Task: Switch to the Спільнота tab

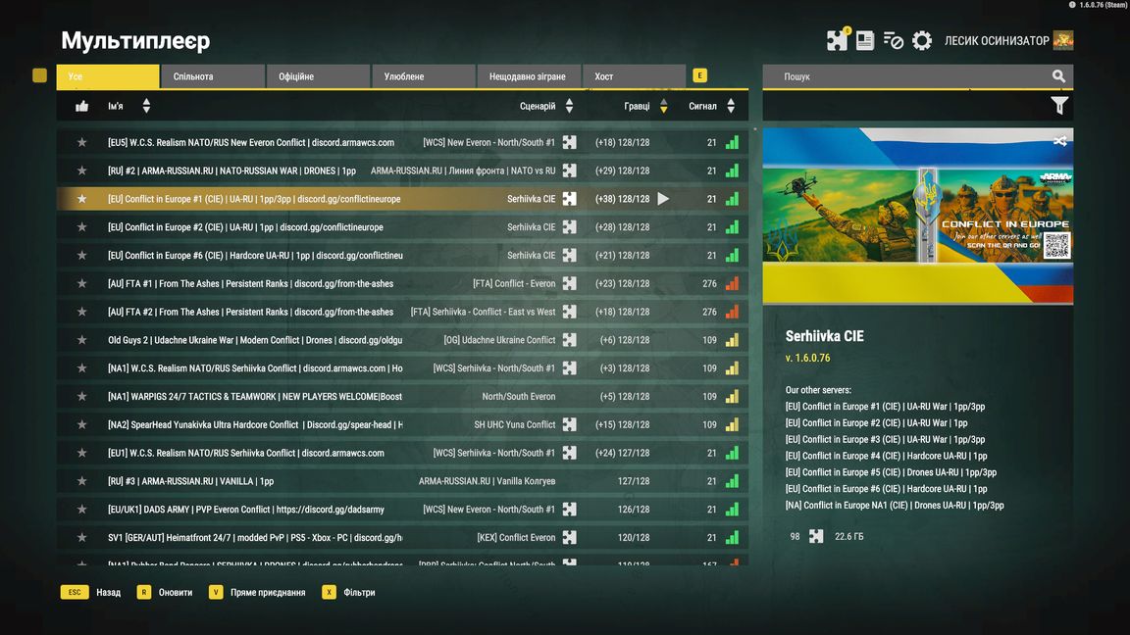Action: coord(213,76)
